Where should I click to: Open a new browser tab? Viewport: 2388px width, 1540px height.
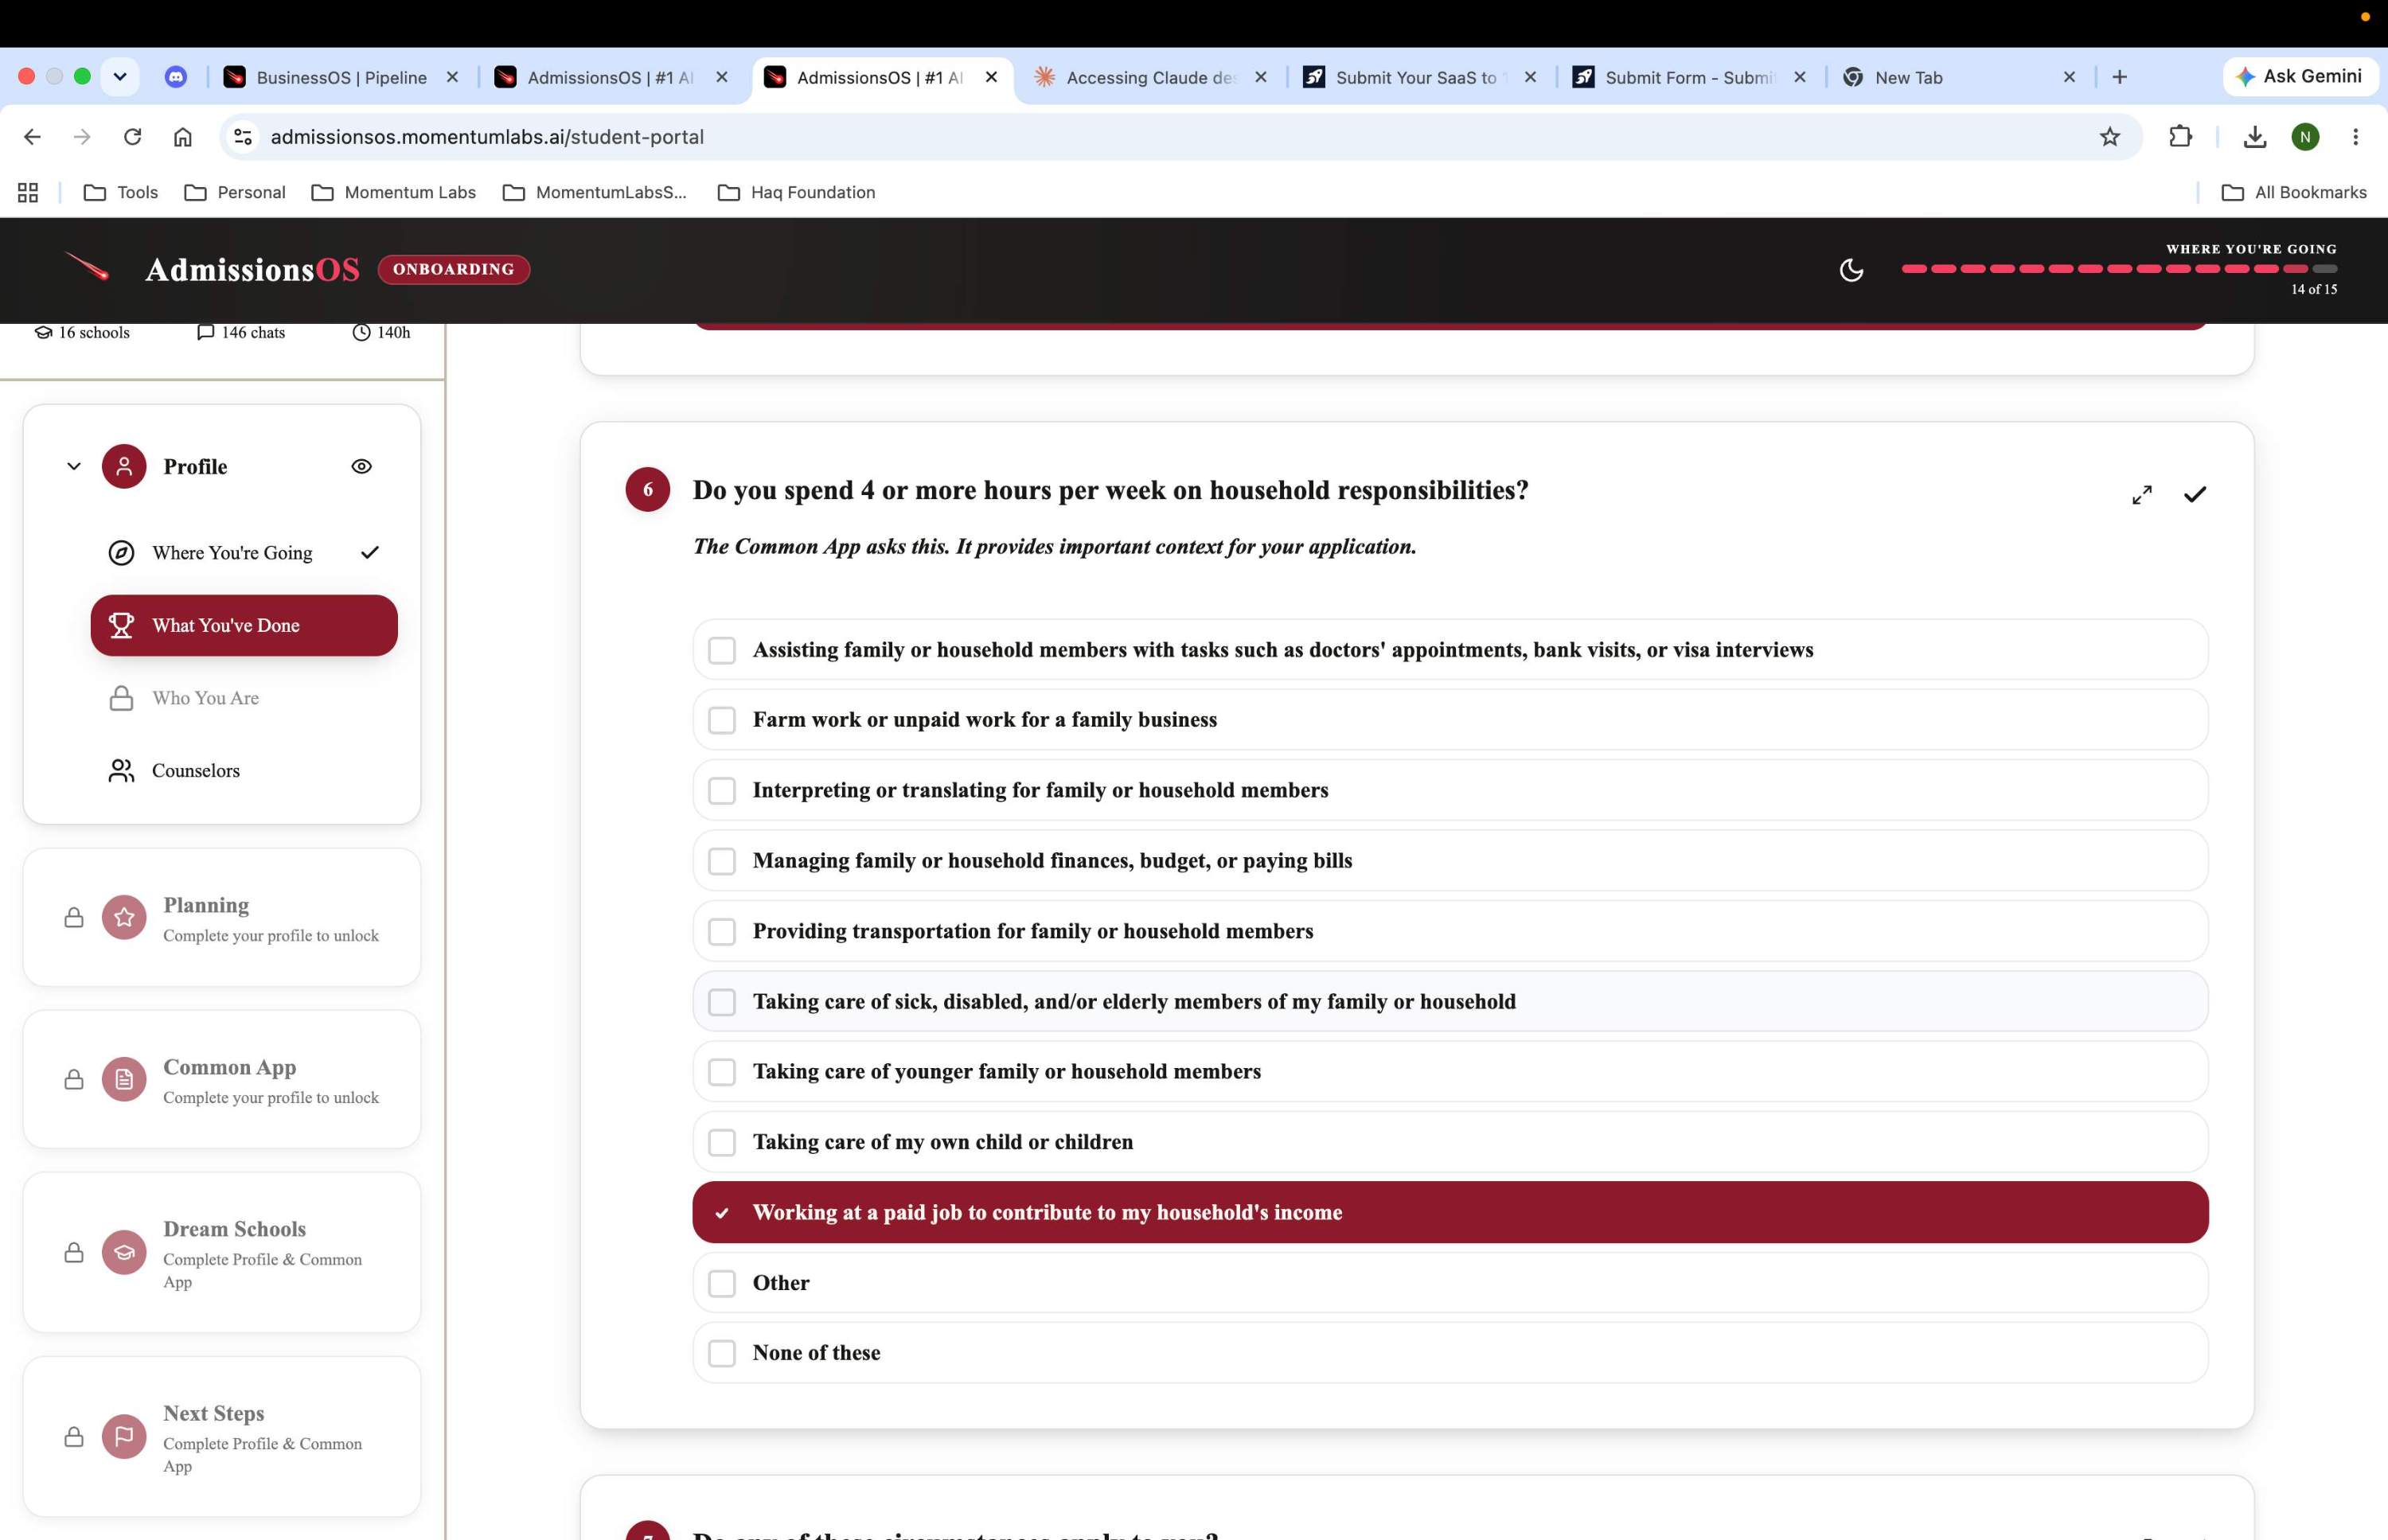pyautogui.click(x=2119, y=77)
